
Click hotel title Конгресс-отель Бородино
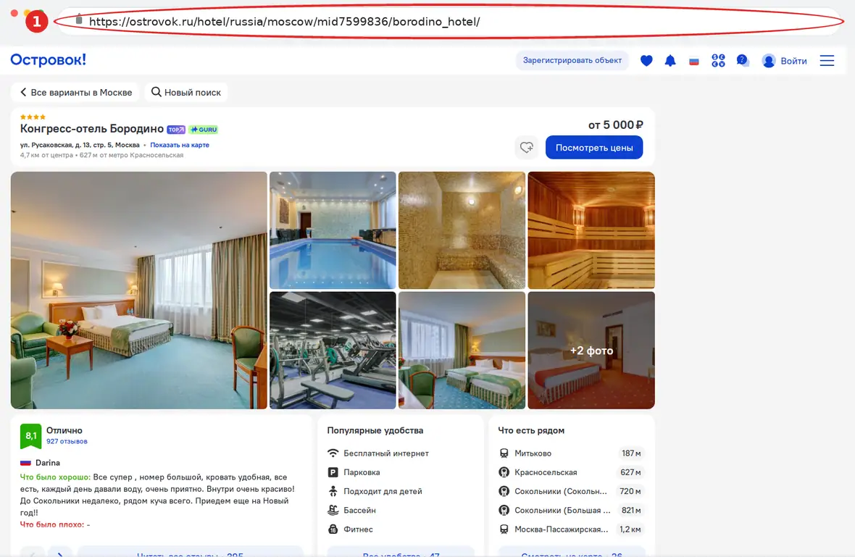point(91,129)
